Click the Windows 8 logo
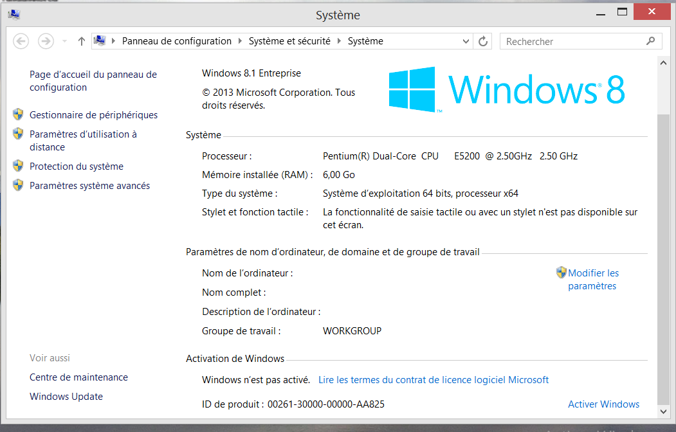Screen dimensions: 676x432 pyautogui.click(x=507, y=89)
